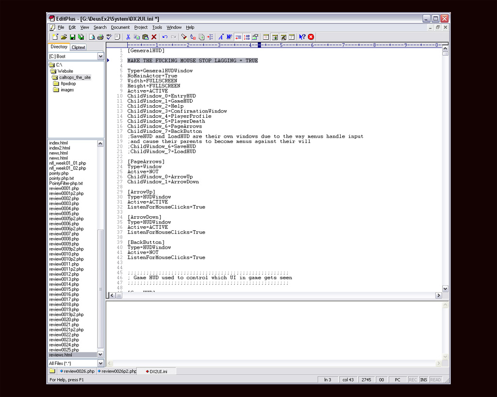Viewport: 497px width, 397px height.
Task: Click the Paste clipboard icon
Action: tap(145, 37)
